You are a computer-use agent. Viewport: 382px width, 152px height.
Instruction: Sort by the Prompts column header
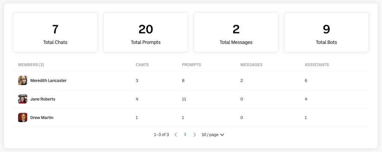[191, 65]
